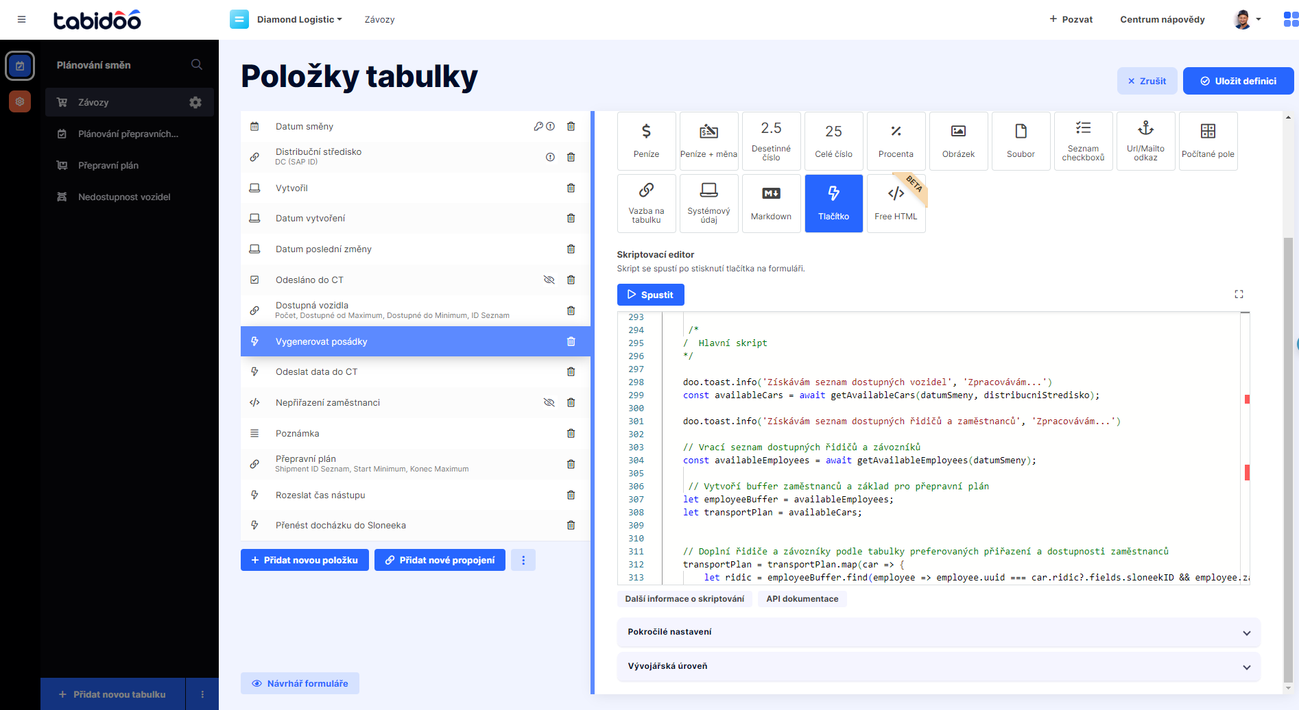Viewport: 1299px width, 710px height.
Task: Open the Vazba na tabulku field type
Action: click(645, 203)
